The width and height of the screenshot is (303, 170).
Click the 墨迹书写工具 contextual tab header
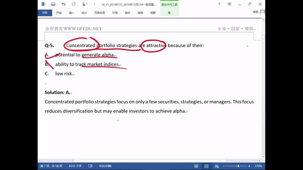click(x=169, y=5)
